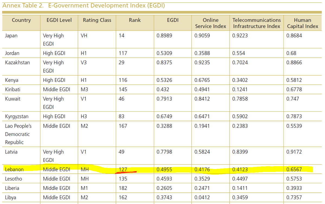Click Liberia's EGDI value '0.2605'
The height and width of the screenshot is (204, 325).
(x=164, y=188)
